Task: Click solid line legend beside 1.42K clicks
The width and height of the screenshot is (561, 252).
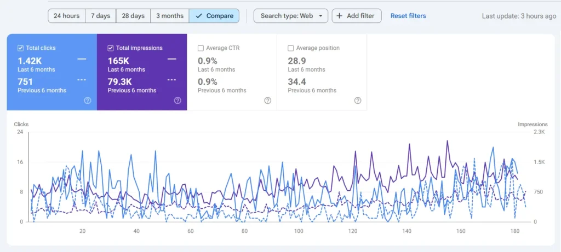Action: (x=82, y=59)
